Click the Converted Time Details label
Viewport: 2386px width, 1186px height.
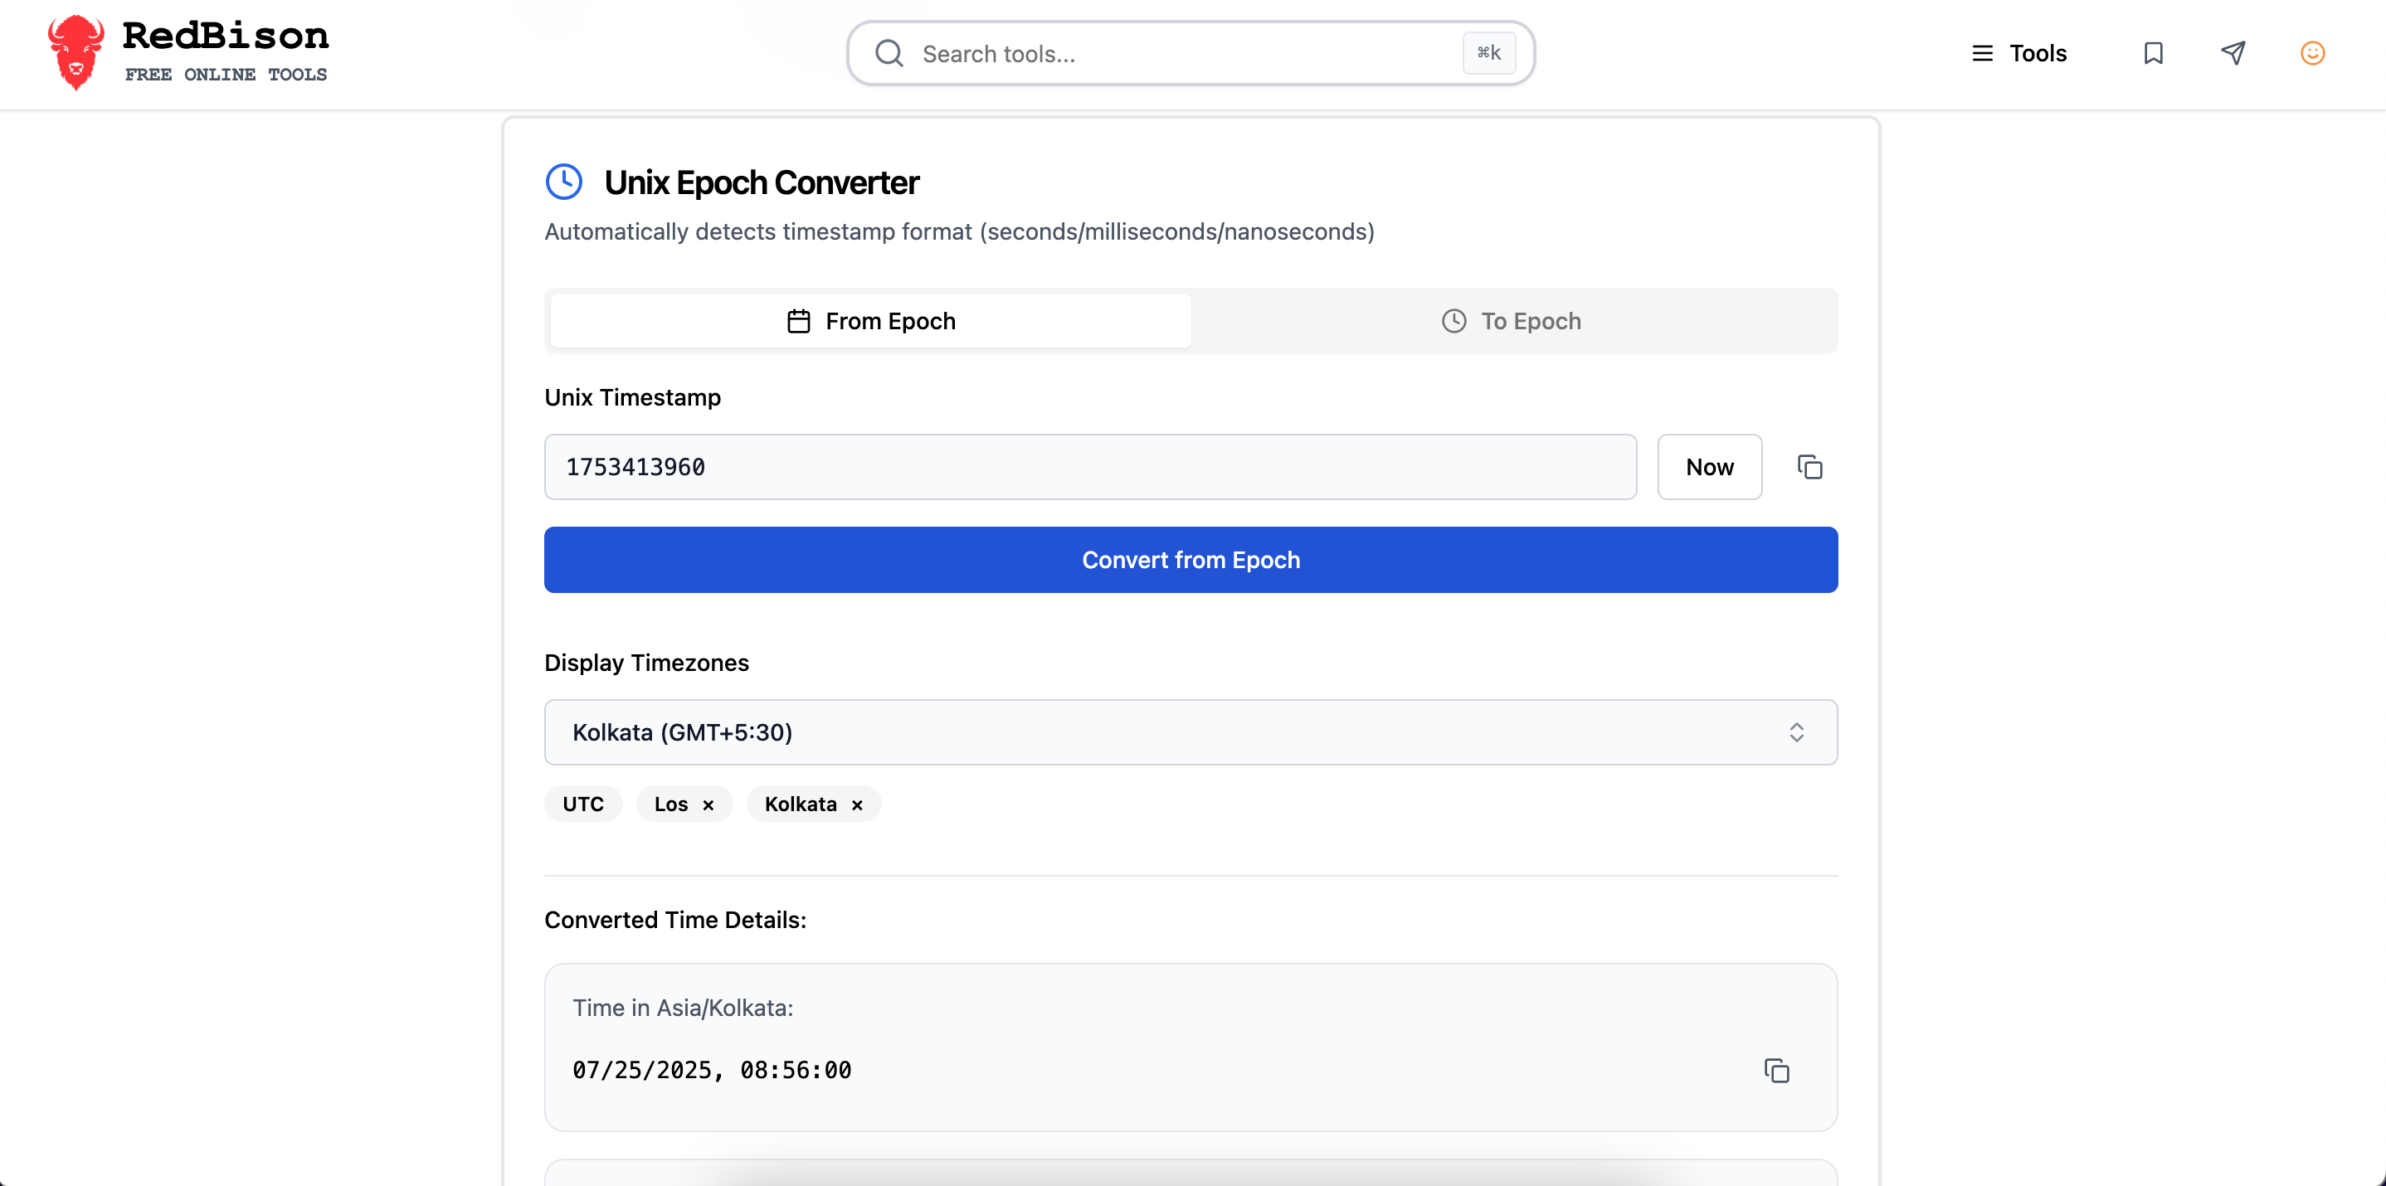click(x=675, y=921)
